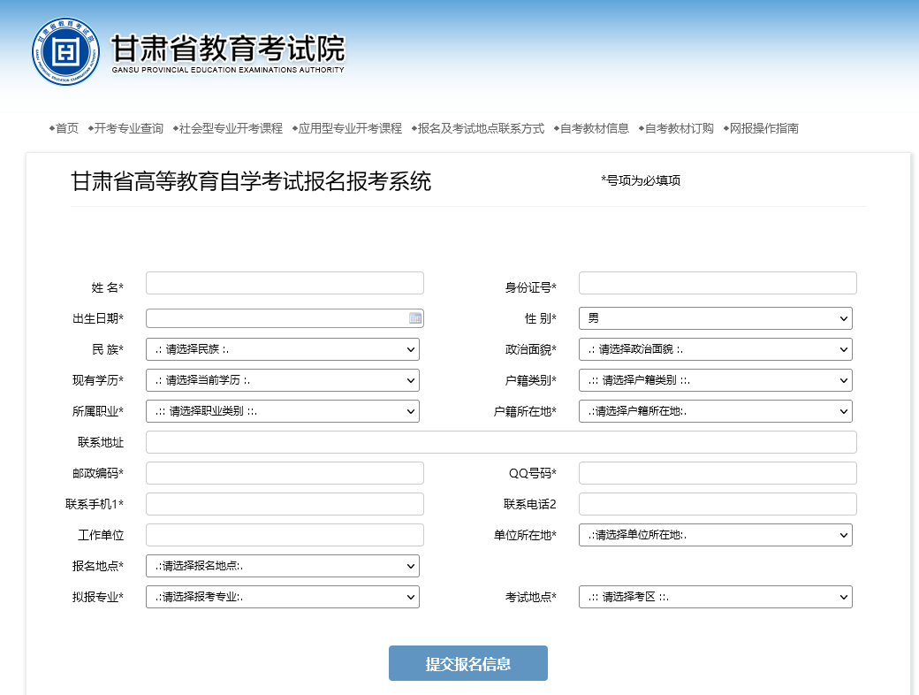Screen dimensions: 919x695
Task: Open the 请选择职业类别 dropdown
Action: point(283,411)
